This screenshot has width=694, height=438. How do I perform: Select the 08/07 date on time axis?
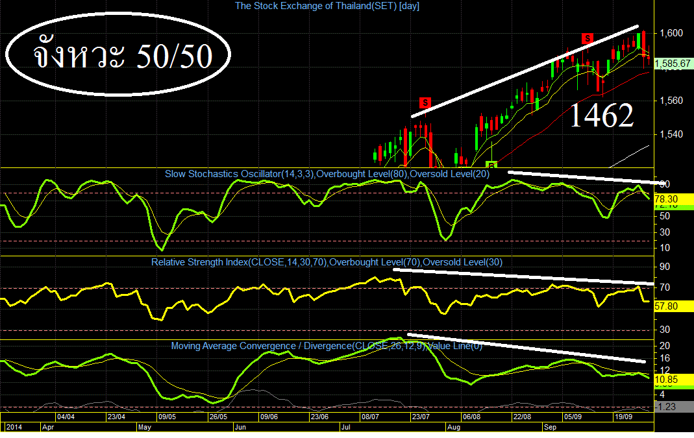click(x=371, y=417)
